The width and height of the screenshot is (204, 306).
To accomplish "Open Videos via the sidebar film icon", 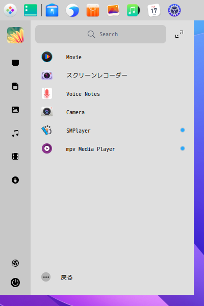I will (15, 157).
